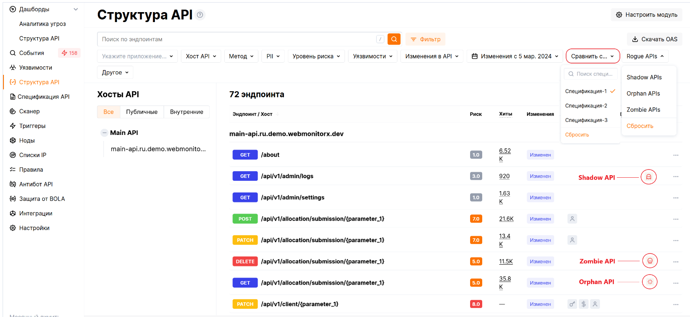The image size is (690, 317).
Task: Open the Другое filter dropdown
Action: [115, 72]
